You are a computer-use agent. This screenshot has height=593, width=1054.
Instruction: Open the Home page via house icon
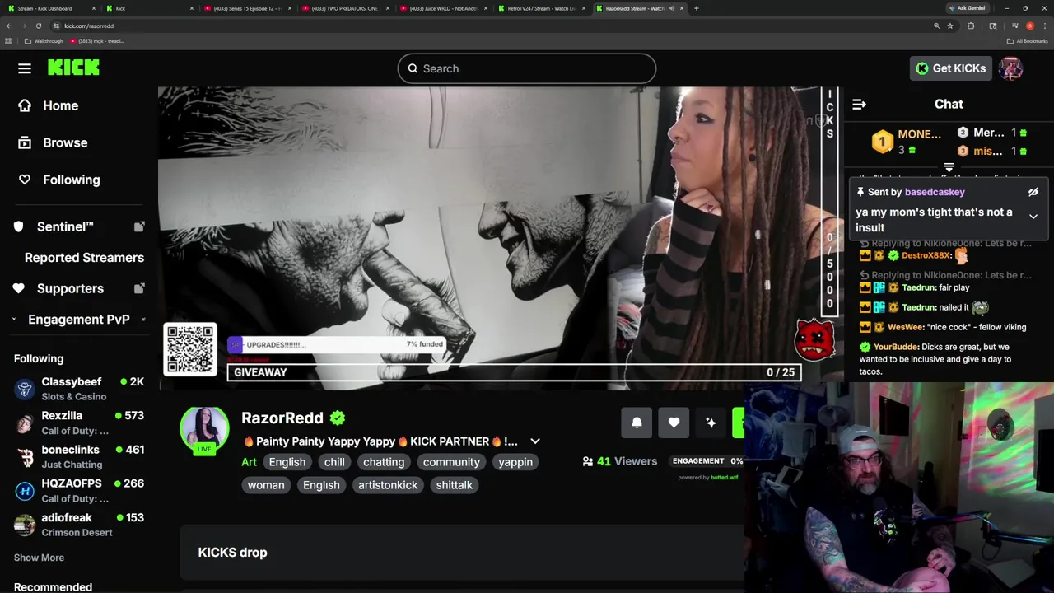[x=25, y=105]
